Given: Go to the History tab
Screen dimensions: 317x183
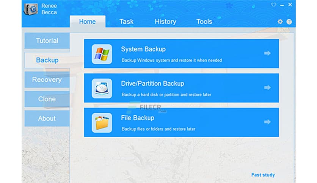Looking at the screenshot, I should tap(165, 22).
